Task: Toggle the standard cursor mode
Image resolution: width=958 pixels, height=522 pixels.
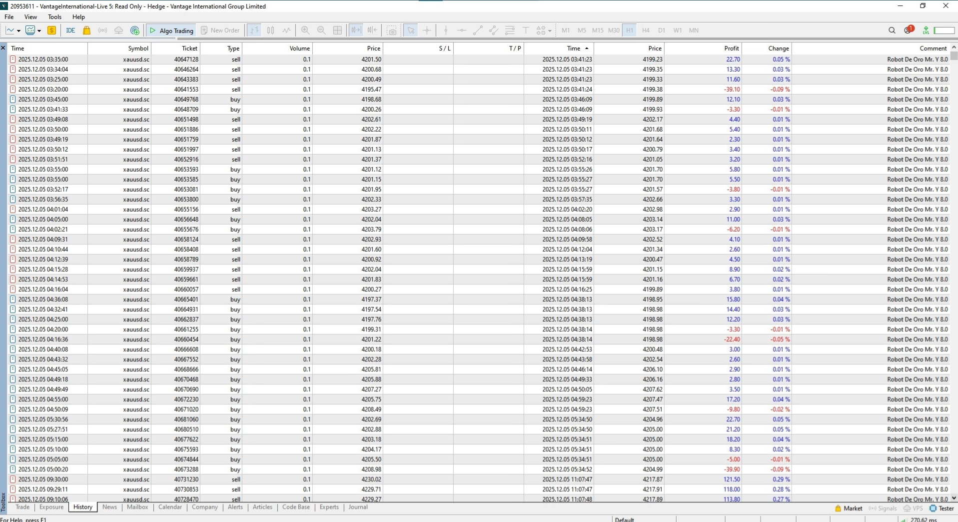Action: coord(411,30)
